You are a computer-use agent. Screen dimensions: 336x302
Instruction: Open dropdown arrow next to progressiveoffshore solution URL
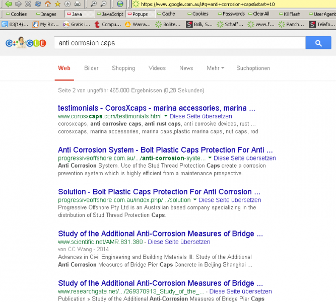click(195, 200)
